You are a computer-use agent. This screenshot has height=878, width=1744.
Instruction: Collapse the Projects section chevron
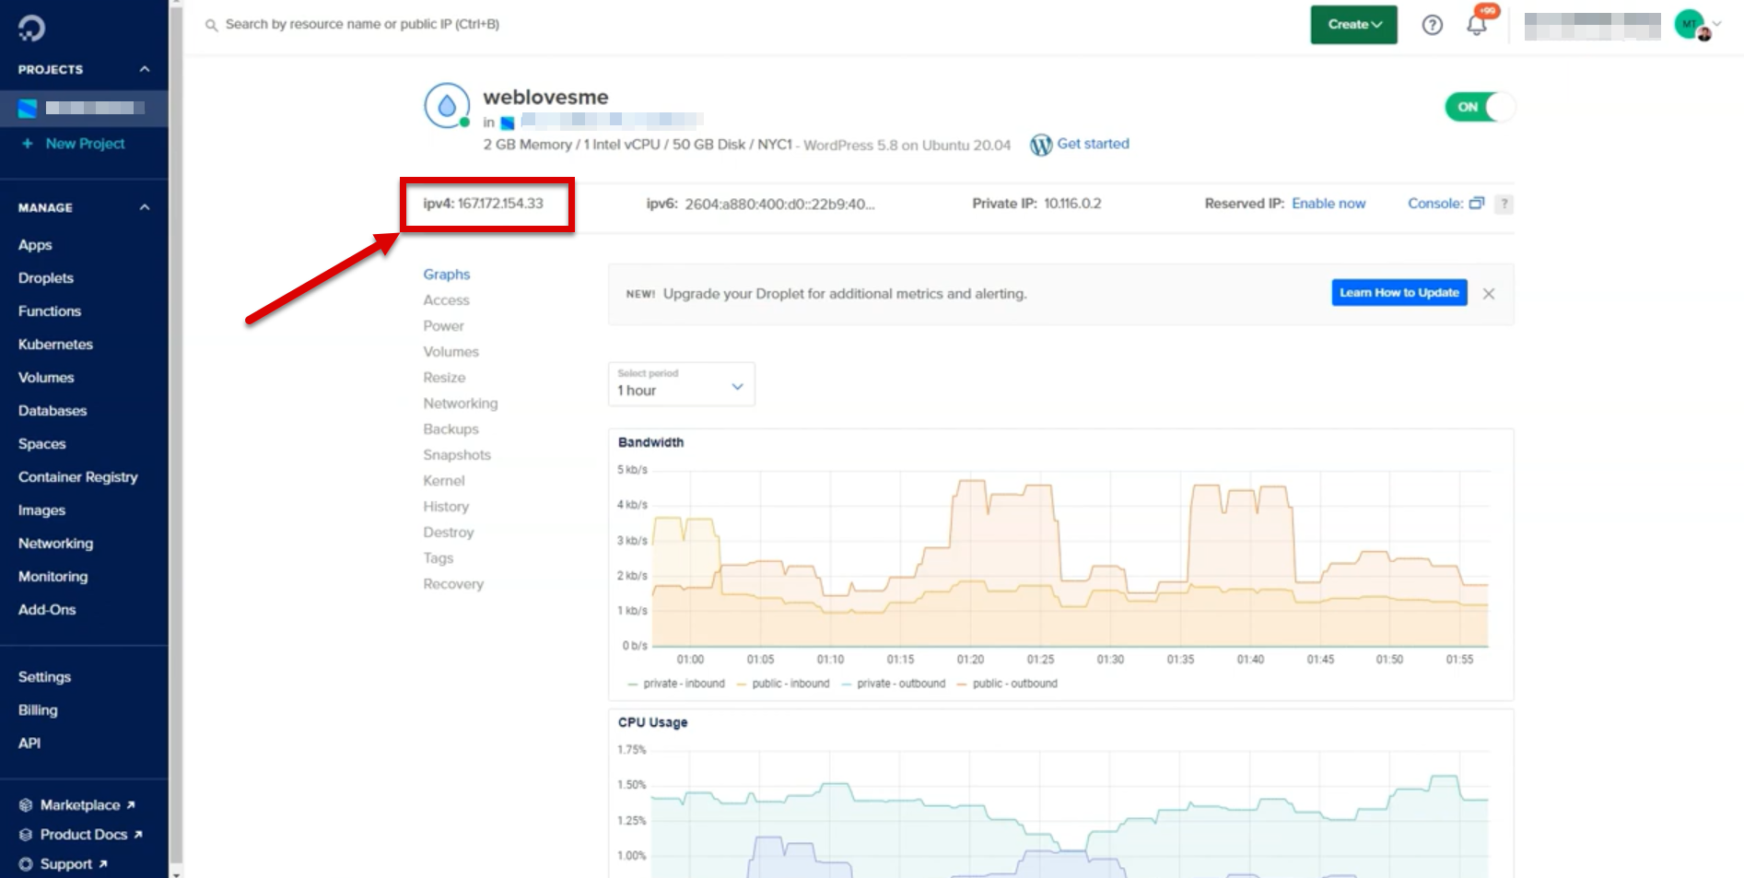[145, 69]
